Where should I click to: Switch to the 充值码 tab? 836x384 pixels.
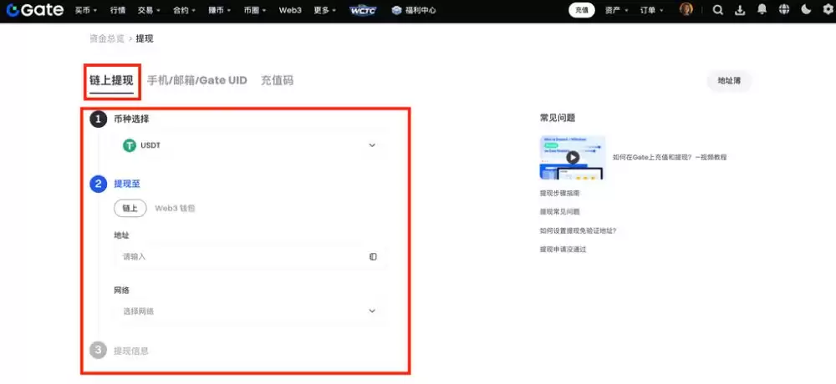pos(277,80)
